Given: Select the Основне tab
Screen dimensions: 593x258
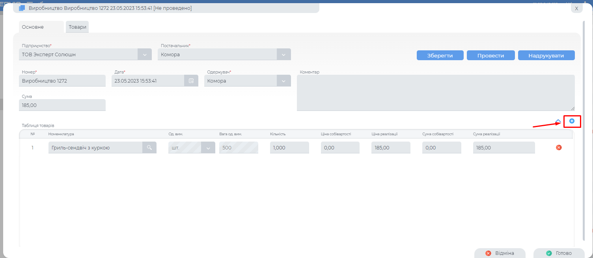Looking at the screenshot, I should coord(33,27).
